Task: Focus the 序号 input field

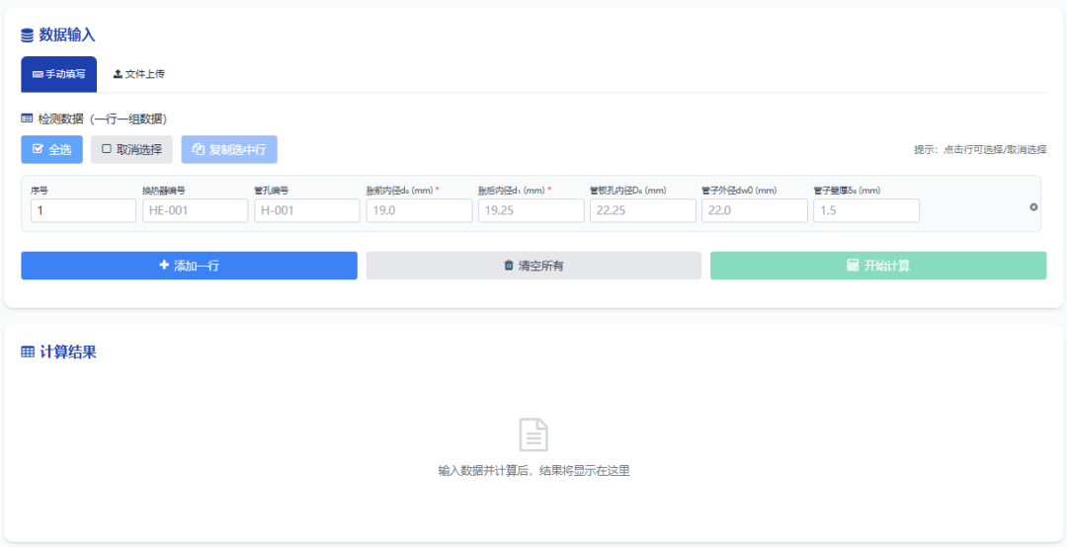Action: [83, 210]
